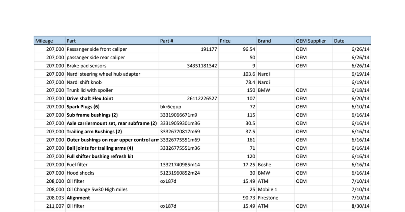Image resolution: width=405 pixels, height=212 pixels.
Task: Select the price 90.73
Action: [238, 198]
